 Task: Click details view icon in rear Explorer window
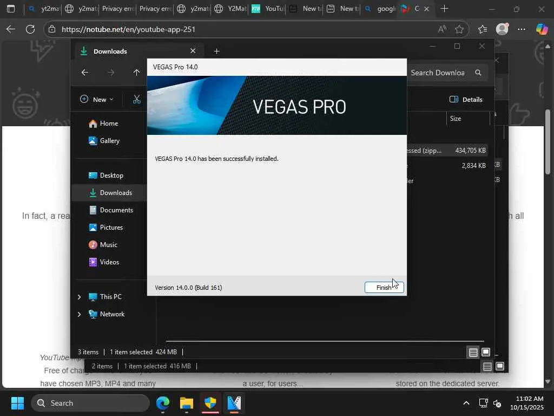coord(487,367)
